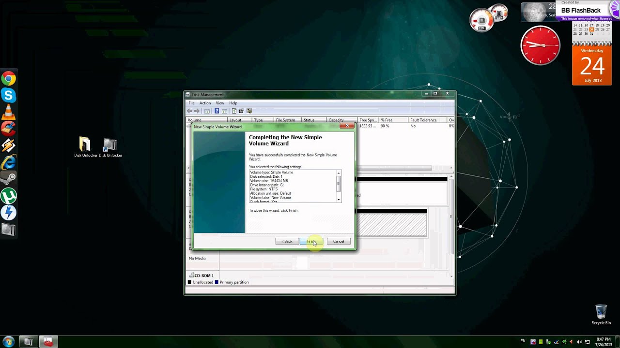Select the Disk Unlocker folder on desktop
The height and width of the screenshot is (348, 620).
pyautogui.click(x=85, y=147)
